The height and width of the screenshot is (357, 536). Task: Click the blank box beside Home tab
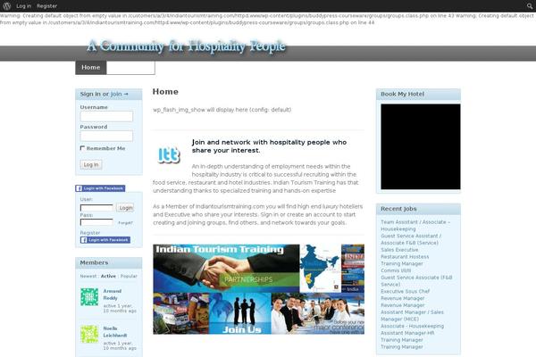(130, 68)
